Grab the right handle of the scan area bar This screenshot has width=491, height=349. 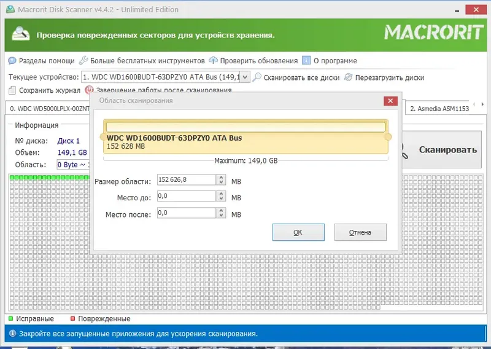coord(389,137)
